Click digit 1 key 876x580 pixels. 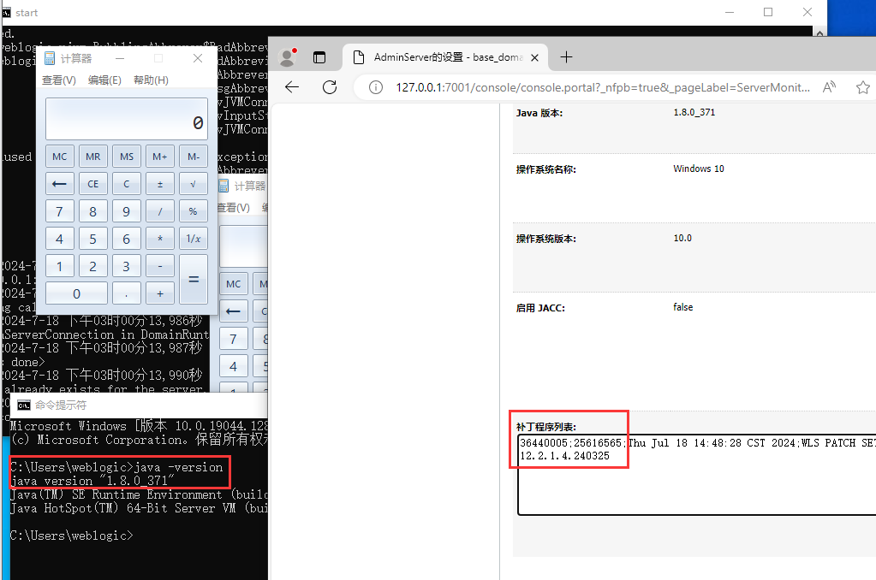pyautogui.click(x=60, y=266)
